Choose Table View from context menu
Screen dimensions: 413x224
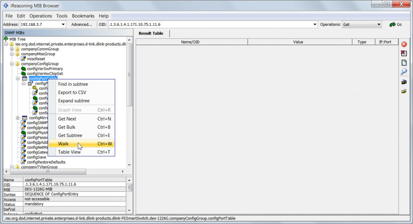(x=81, y=152)
